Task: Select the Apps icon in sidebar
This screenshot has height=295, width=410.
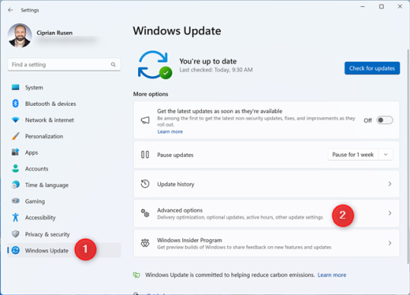Action: (15, 152)
